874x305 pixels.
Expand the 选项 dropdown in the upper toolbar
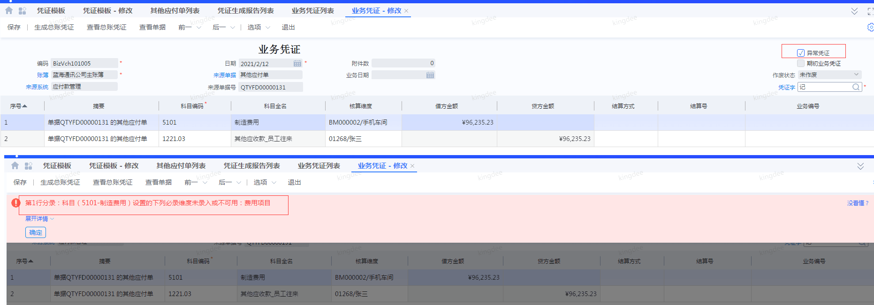[x=258, y=28]
